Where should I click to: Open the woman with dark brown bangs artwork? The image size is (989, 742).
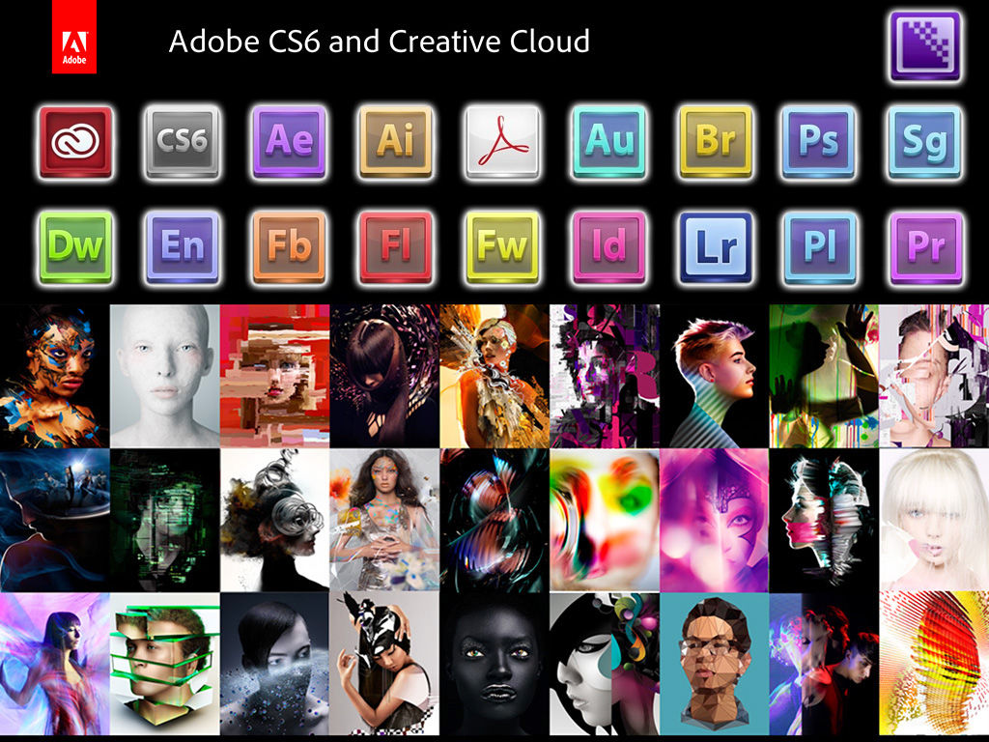tap(384, 376)
